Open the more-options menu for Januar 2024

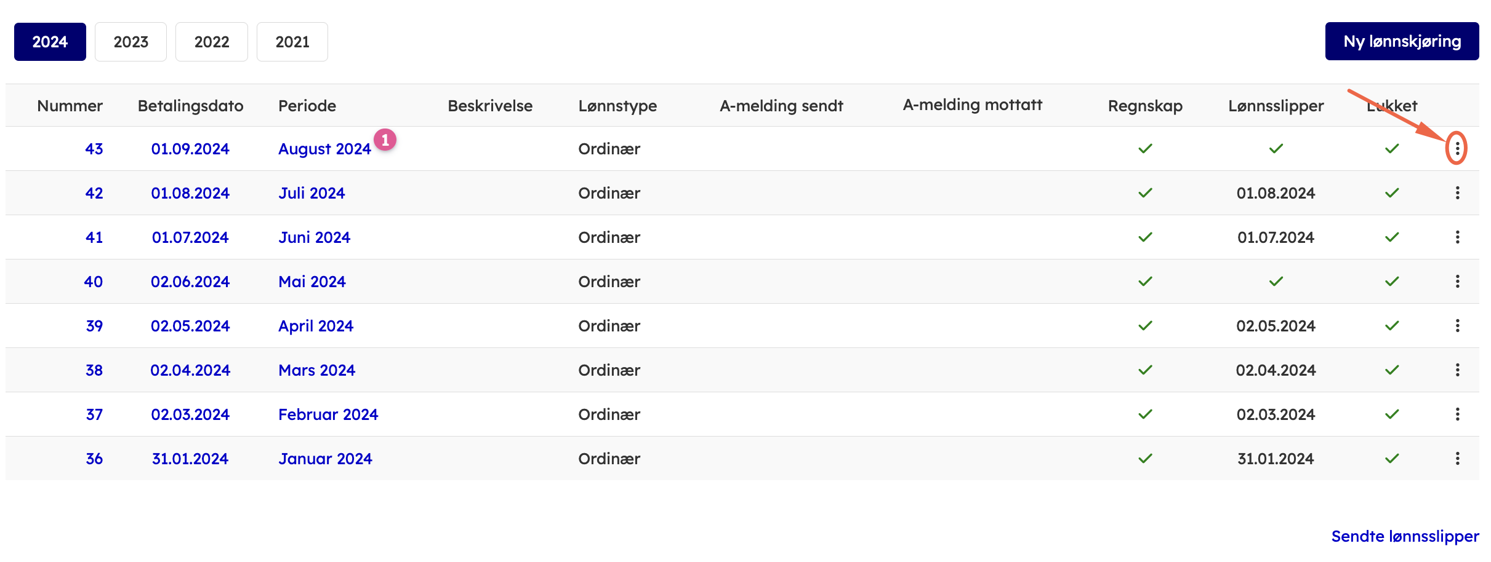(1457, 458)
